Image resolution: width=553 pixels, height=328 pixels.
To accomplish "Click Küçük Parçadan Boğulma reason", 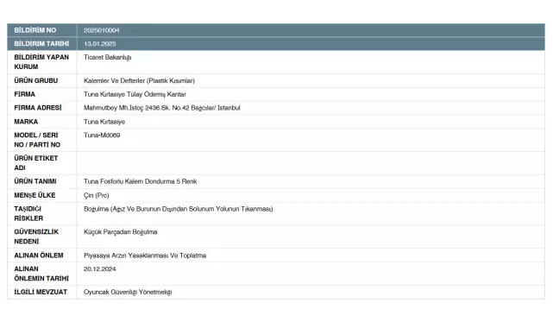I will 120,232.
